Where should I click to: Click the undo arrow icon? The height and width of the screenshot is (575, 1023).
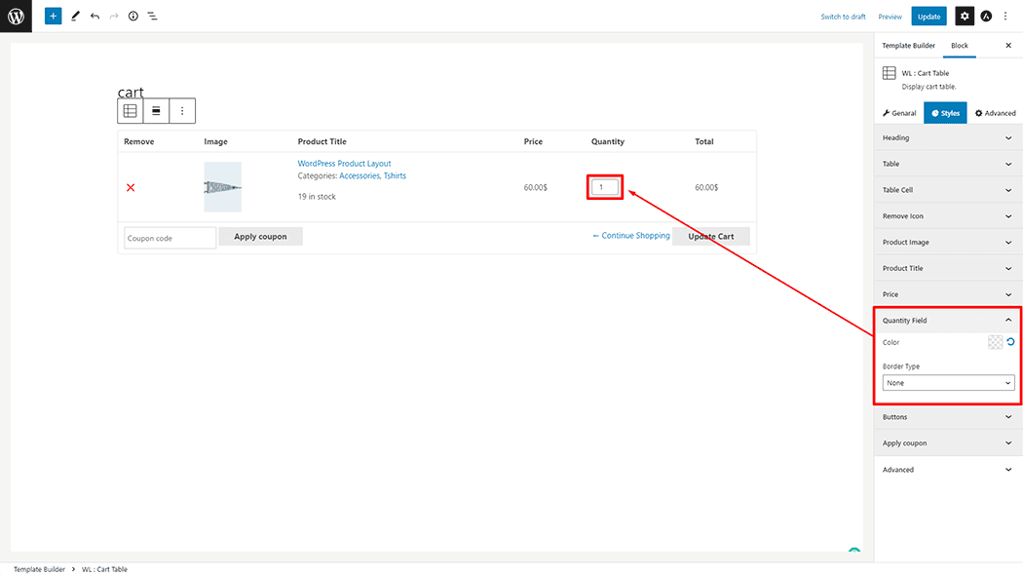coord(95,17)
